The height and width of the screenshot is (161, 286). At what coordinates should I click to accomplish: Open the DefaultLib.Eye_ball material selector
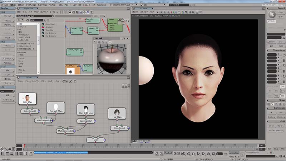35,16
